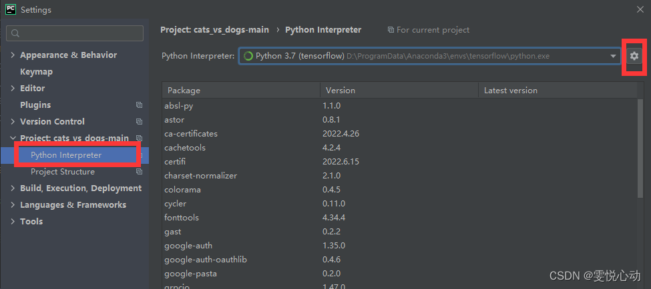Select the fonttools package row
The height and width of the screenshot is (289, 651).
(x=399, y=217)
